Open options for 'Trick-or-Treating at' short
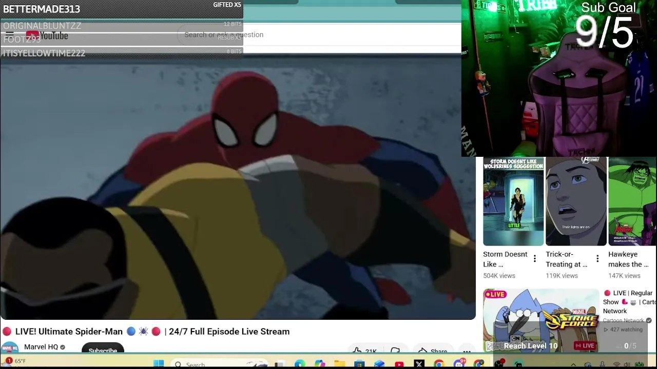The height and width of the screenshot is (369, 657). tap(597, 259)
